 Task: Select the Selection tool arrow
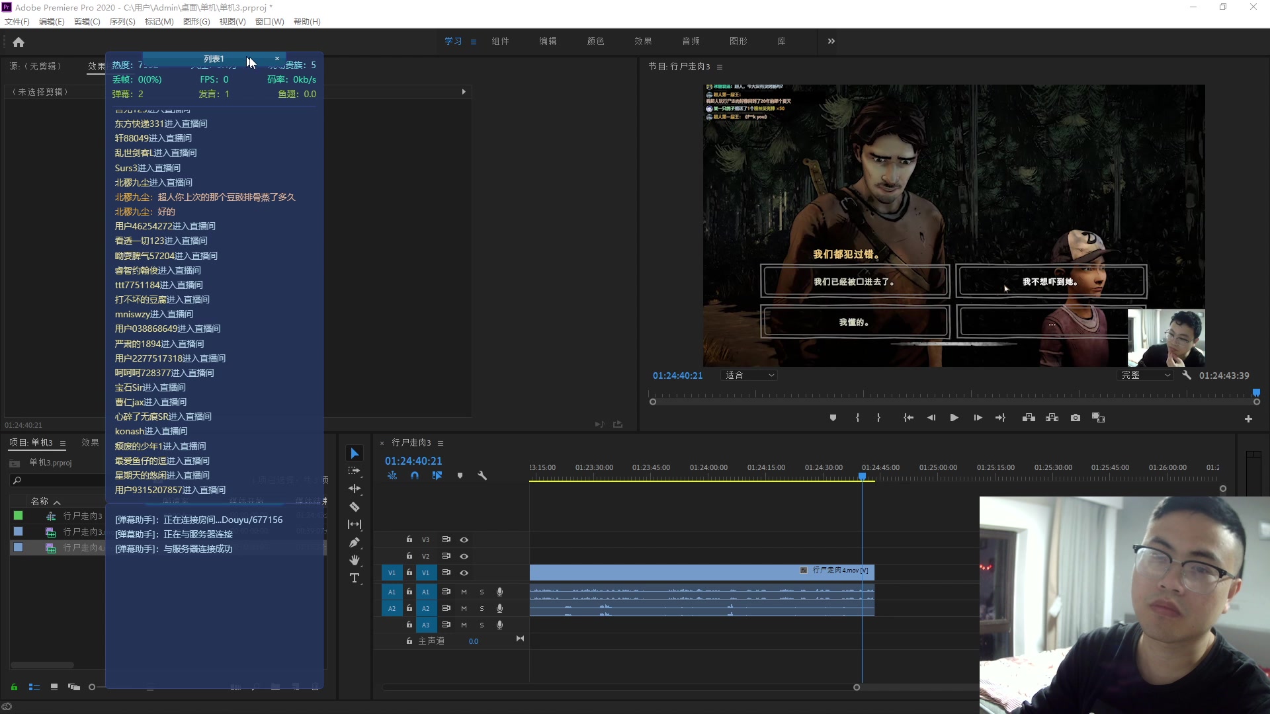355,453
